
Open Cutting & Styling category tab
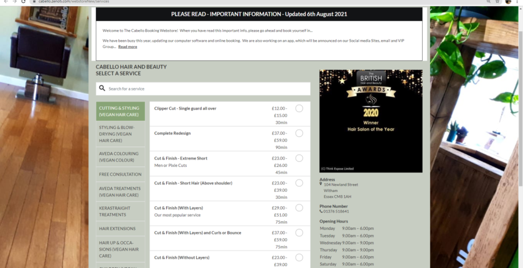point(120,111)
